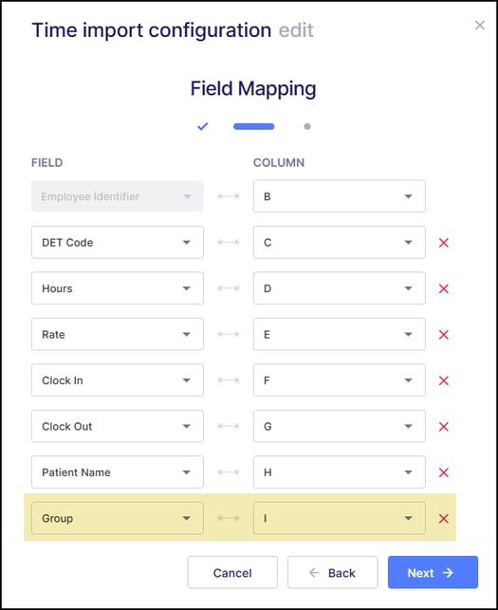Open the Clock In field dropdown
Screen dimensions: 498x610
click(118, 380)
